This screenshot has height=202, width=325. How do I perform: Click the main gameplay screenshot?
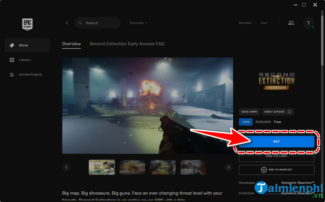(x=148, y=106)
